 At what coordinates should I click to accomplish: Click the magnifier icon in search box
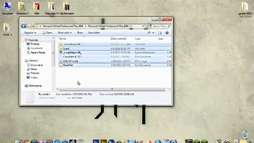(169, 26)
